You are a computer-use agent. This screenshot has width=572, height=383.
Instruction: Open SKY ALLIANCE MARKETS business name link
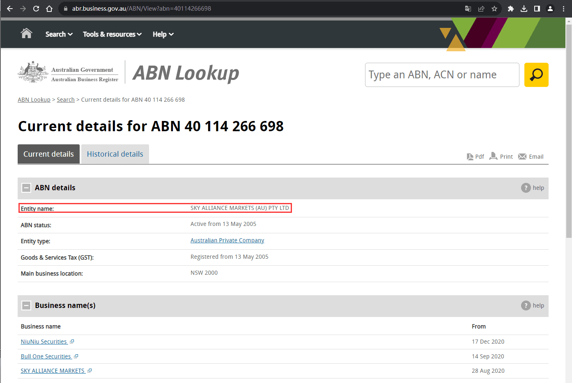(53, 371)
